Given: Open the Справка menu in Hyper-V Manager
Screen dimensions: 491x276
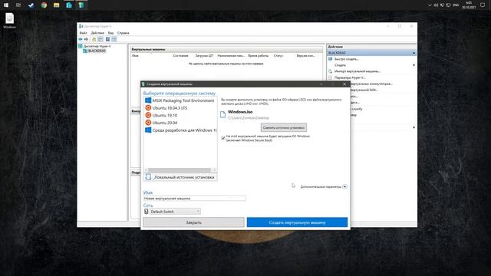Looking at the screenshot, I should point(123,33).
